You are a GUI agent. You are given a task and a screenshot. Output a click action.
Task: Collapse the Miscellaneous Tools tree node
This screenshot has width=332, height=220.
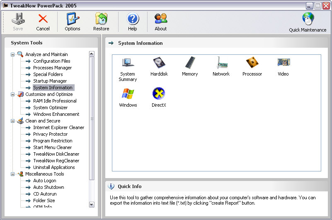tap(13, 174)
